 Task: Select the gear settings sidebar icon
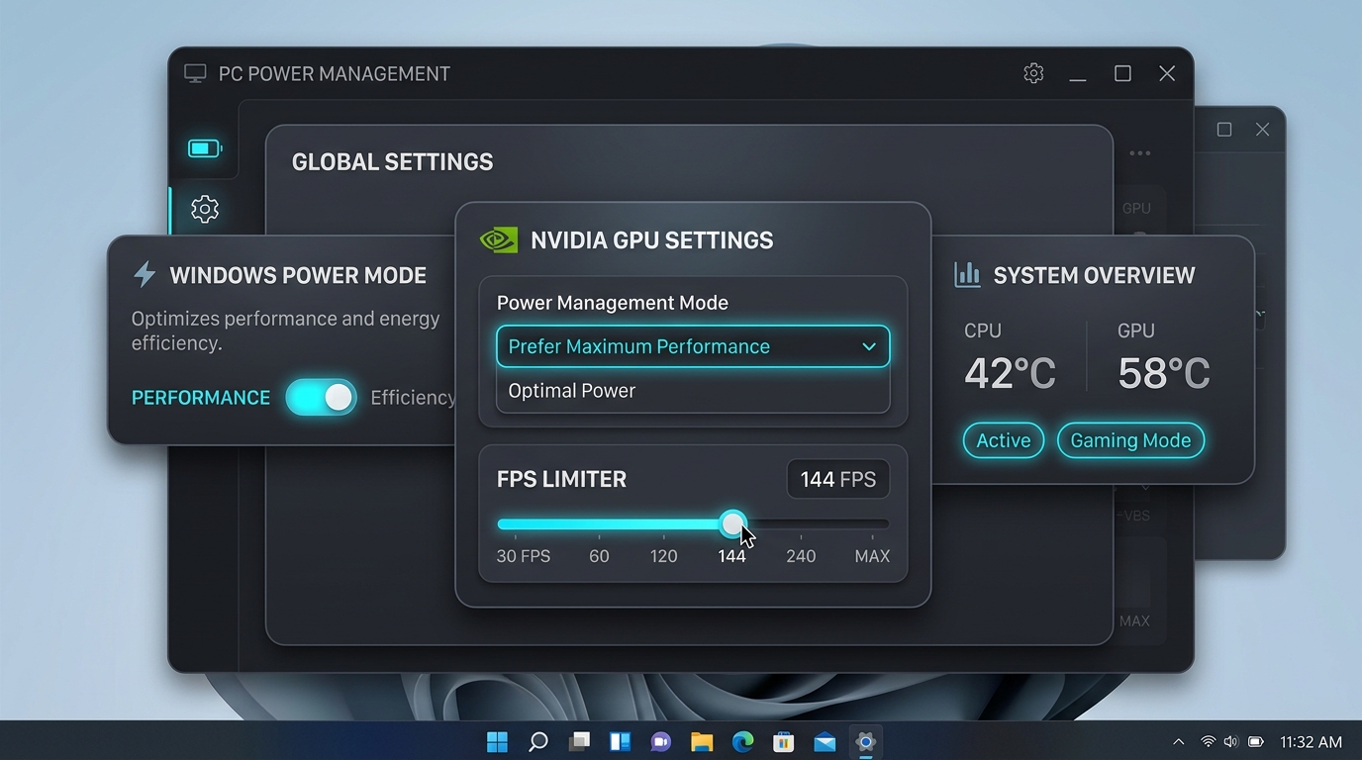(205, 209)
